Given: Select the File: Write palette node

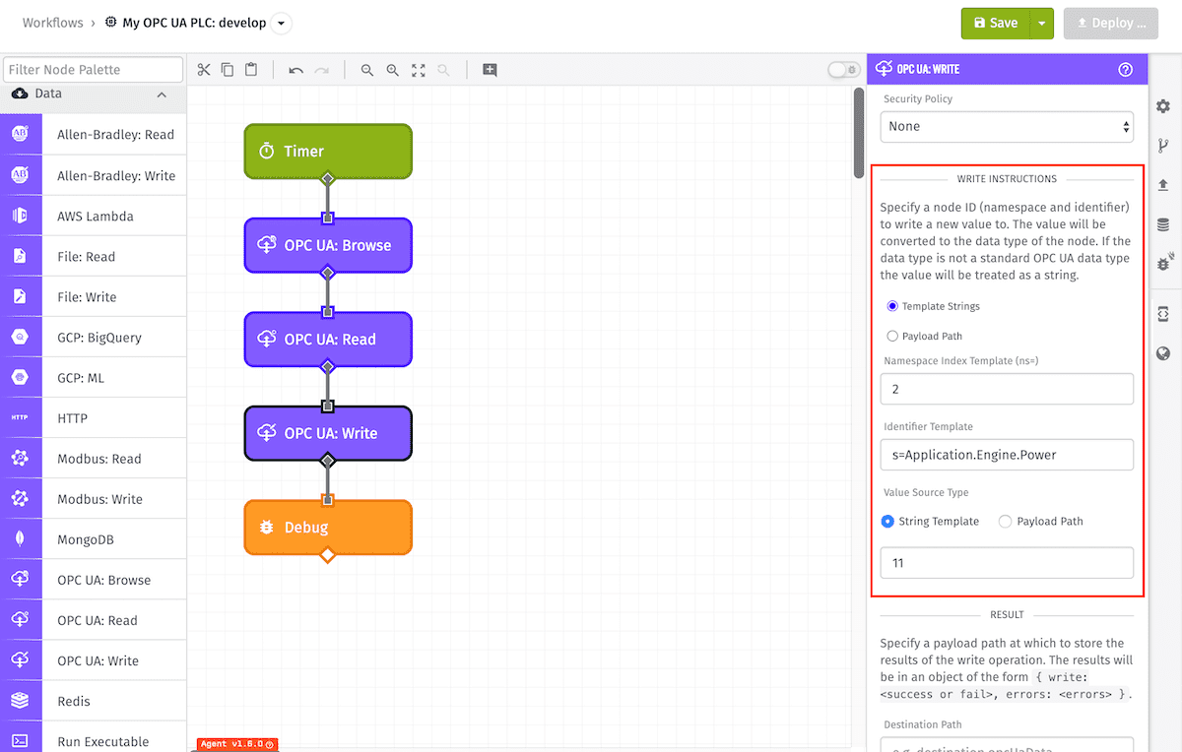Looking at the screenshot, I should [x=94, y=297].
